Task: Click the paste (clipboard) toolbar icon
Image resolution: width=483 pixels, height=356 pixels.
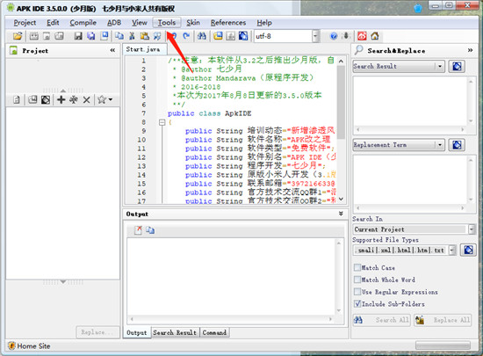Action: coord(145,36)
